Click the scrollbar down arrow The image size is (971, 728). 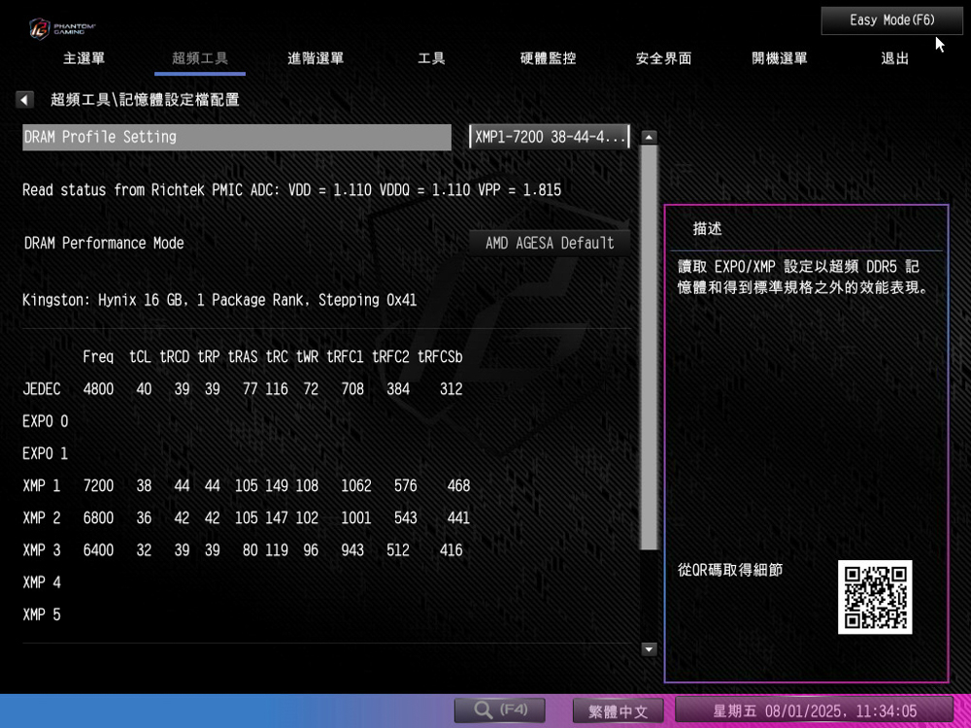(650, 649)
